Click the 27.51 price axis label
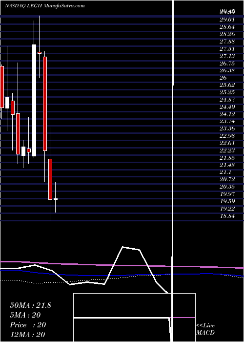244x342 pixels. coord(227,49)
